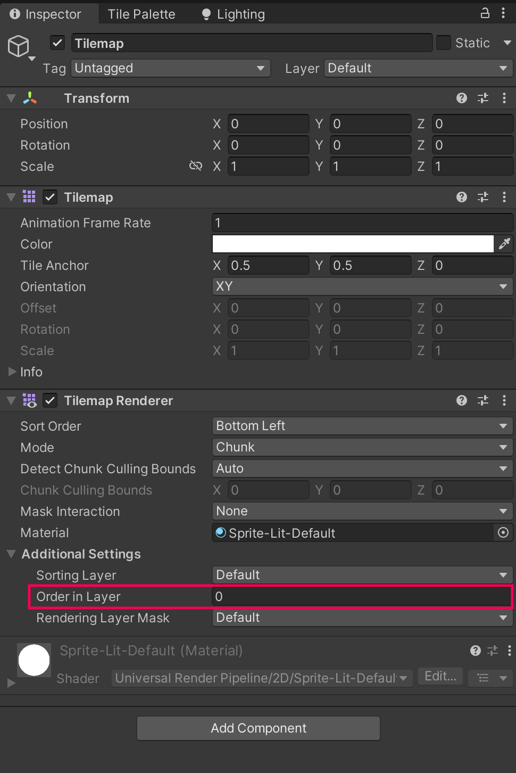Disable the Tilemap component checkbox

tap(49, 196)
